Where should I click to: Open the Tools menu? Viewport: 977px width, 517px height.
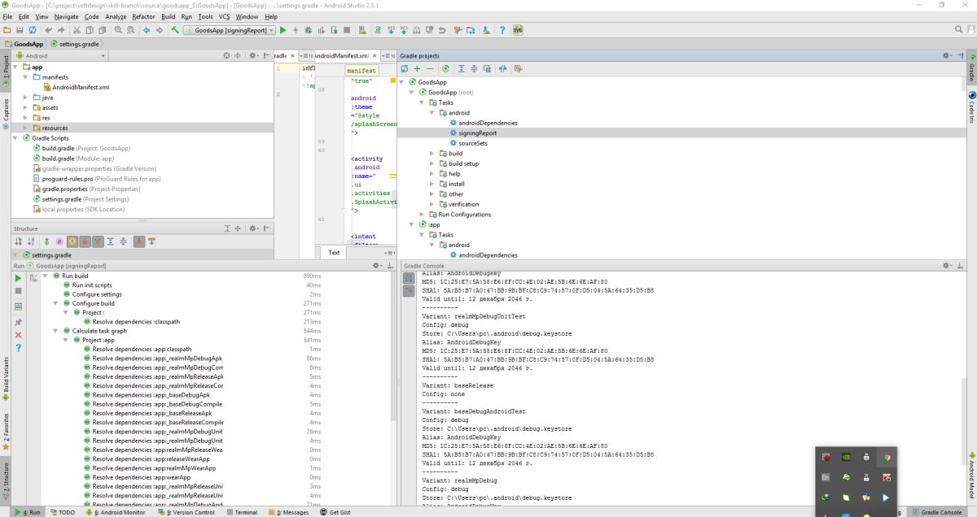[205, 16]
